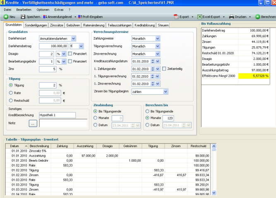Click the green Neu icon
276x198 pixels.
6,17
